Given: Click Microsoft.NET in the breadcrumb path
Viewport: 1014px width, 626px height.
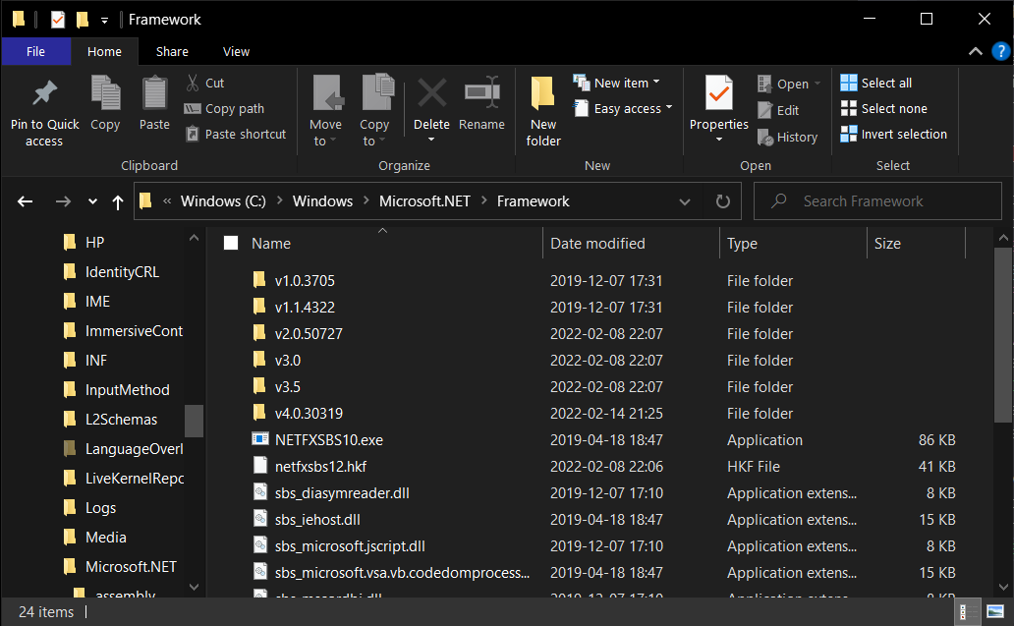Looking at the screenshot, I should click(424, 201).
